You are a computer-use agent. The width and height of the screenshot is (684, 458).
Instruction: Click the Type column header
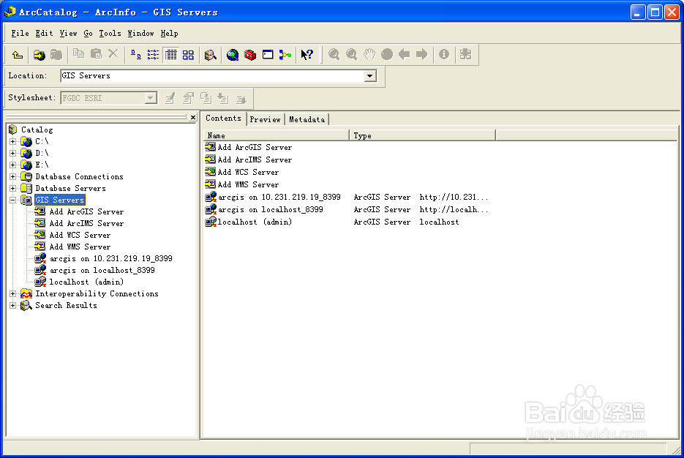coord(422,135)
